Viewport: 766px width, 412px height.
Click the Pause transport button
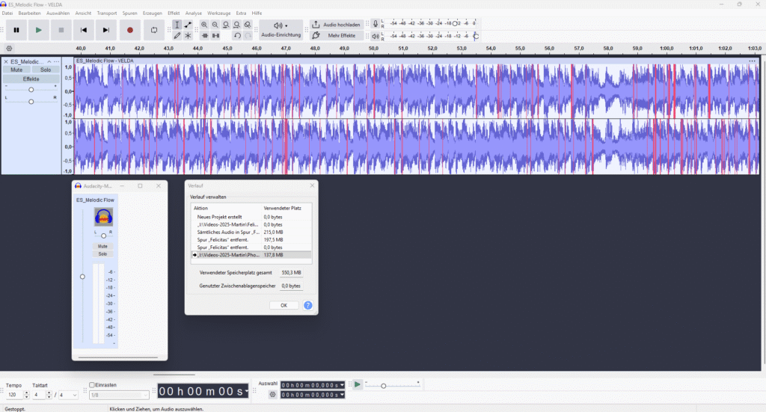16,30
